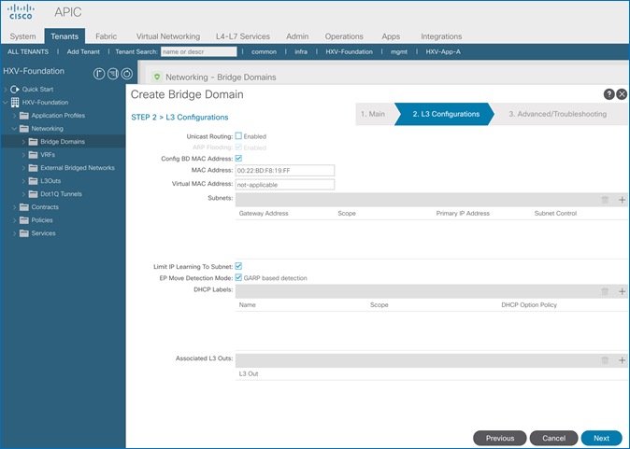
Task: Click the Next button
Action: [601, 438]
